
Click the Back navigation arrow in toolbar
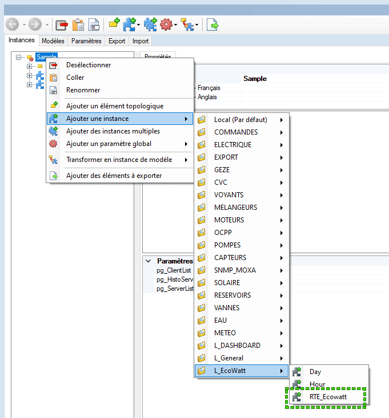[13, 25]
